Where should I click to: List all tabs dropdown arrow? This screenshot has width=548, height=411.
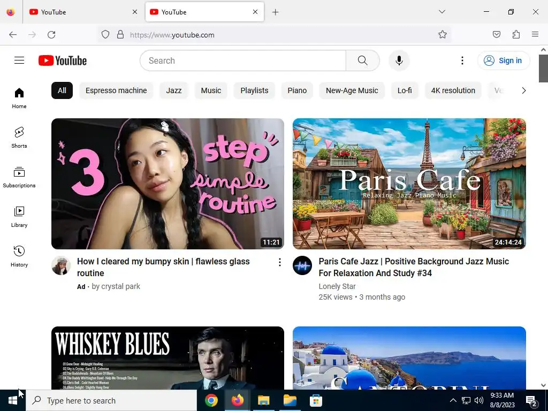(x=442, y=12)
